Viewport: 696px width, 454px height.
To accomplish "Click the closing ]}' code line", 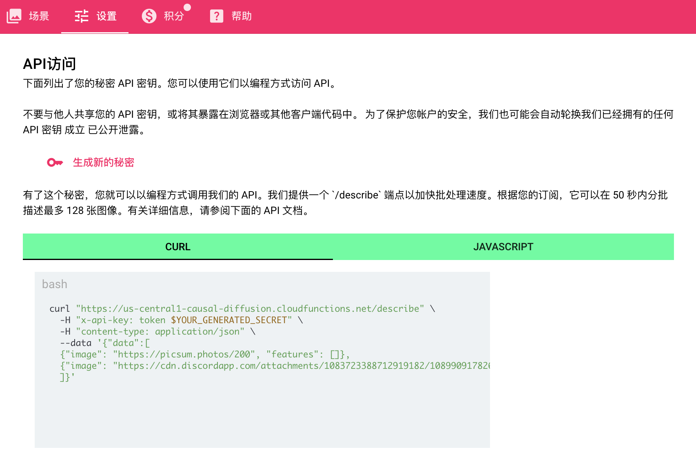I will click(x=67, y=377).
